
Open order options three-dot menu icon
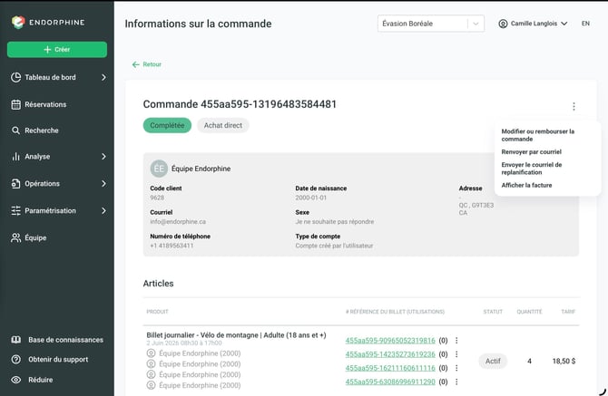pyautogui.click(x=574, y=106)
